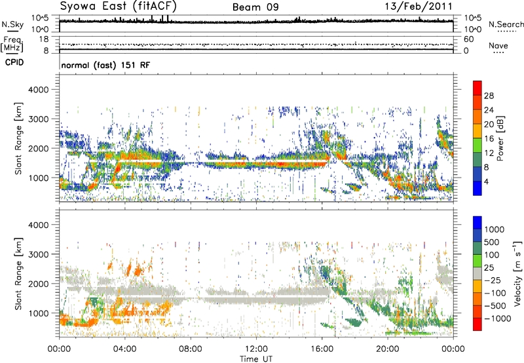Click the date "13/Feb/2011"
The image size is (524, 363).
[x=419, y=7]
